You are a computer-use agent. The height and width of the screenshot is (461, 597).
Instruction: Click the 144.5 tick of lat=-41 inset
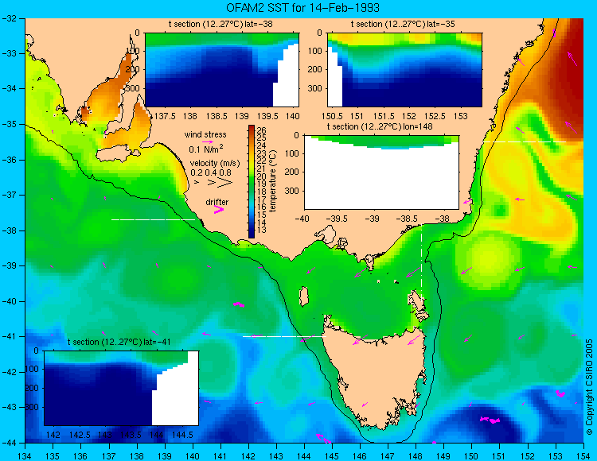tap(182, 435)
